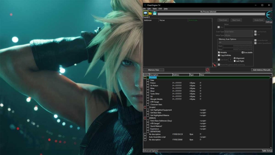Screen dimensions: 275x155
Task: Open the Edit menu
Action: [149, 9]
